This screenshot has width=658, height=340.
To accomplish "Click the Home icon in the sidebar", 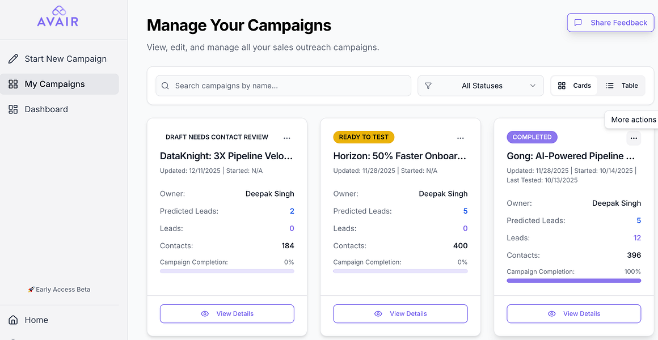I will tap(13, 320).
